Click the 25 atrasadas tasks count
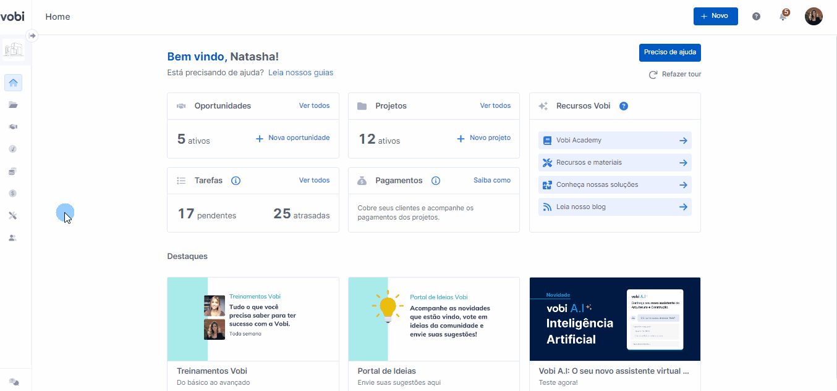Image resolution: width=837 pixels, height=391 pixels. [302, 214]
